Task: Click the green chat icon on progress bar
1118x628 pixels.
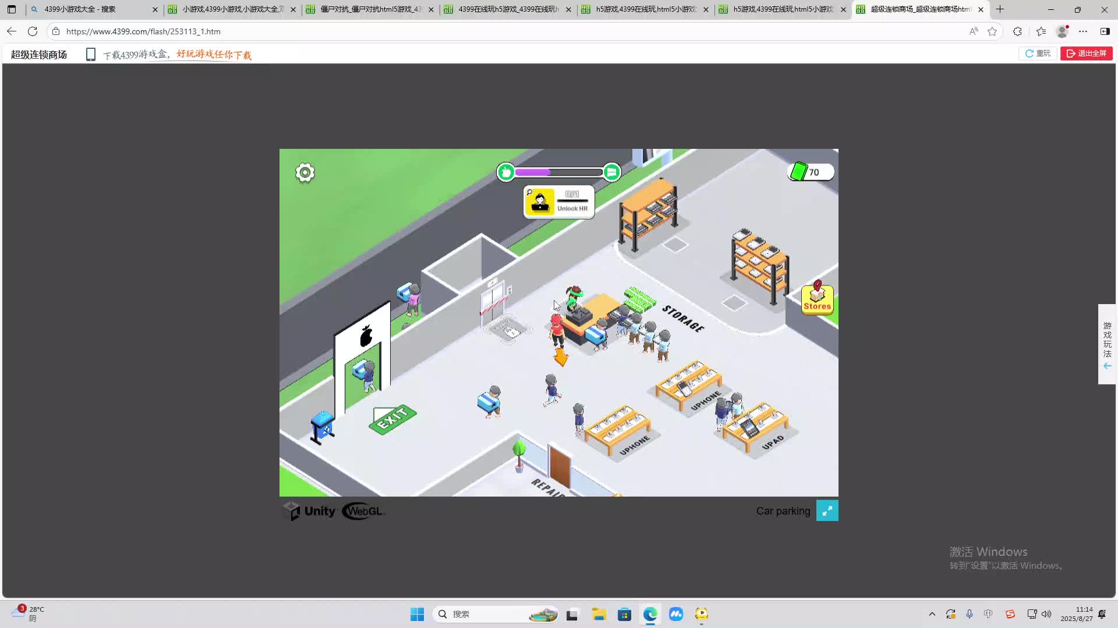Action: [x=611, y=172]
